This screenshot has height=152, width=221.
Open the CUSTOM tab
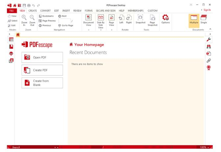coord(152,11)
